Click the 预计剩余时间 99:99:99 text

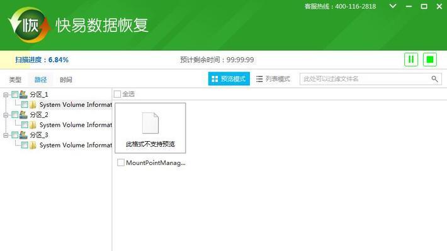pyautogui.click(x=217, y=60)
